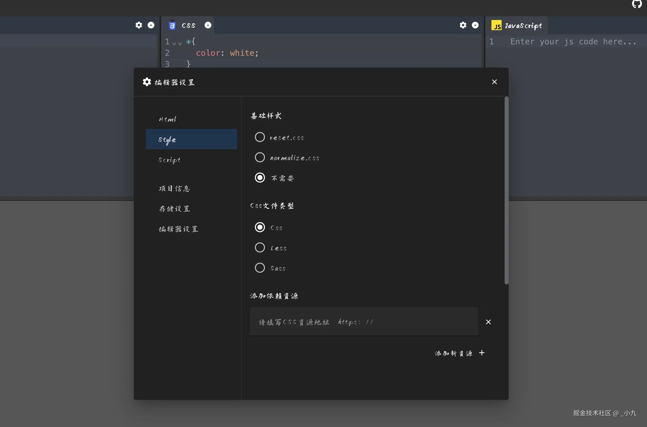Click 添加新资源 button
This screenshot has height=427, width=647.
pyautogui.click(x=453, y=353)
